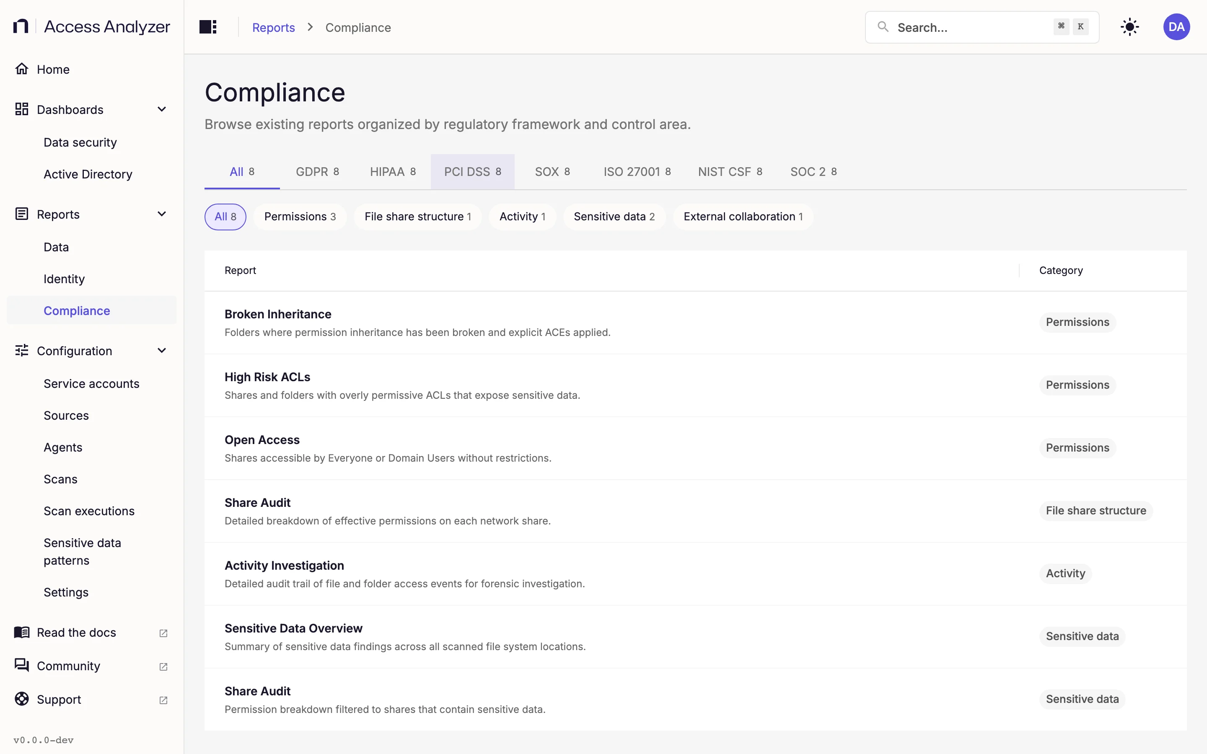The image size is (1207, 754).
Task: Click the Read the docs book icon
Action: (21, 633)
